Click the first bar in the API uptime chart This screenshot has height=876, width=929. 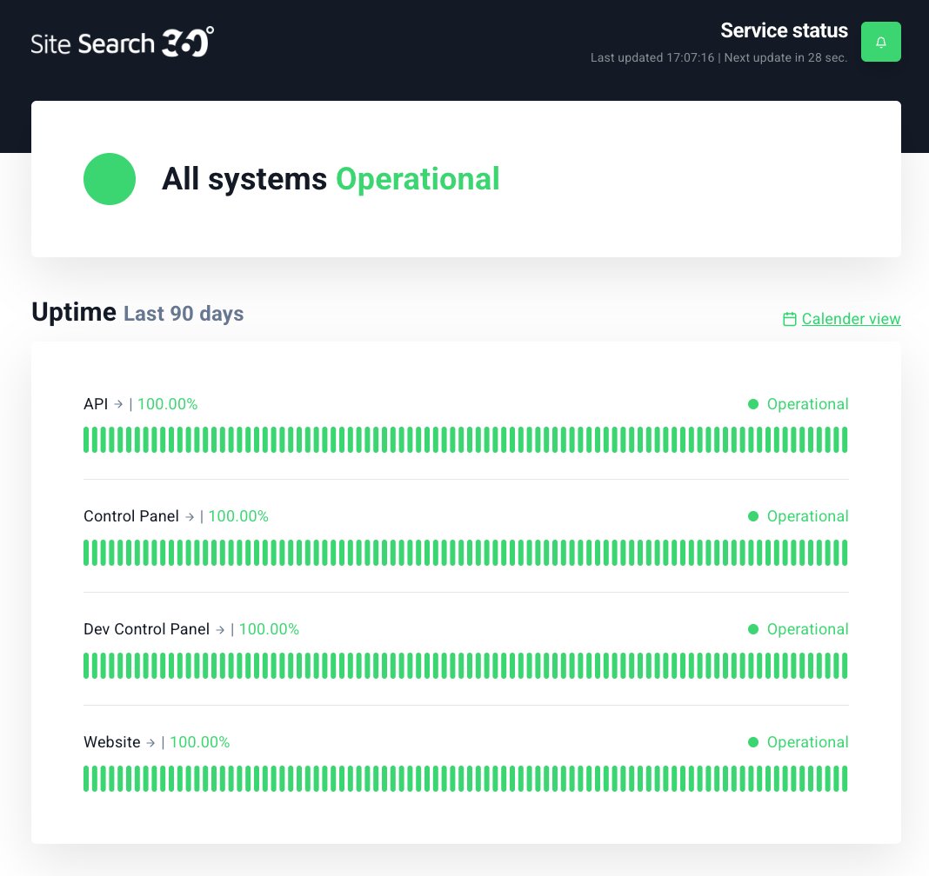pyautogui.click(x=86, y=440)
